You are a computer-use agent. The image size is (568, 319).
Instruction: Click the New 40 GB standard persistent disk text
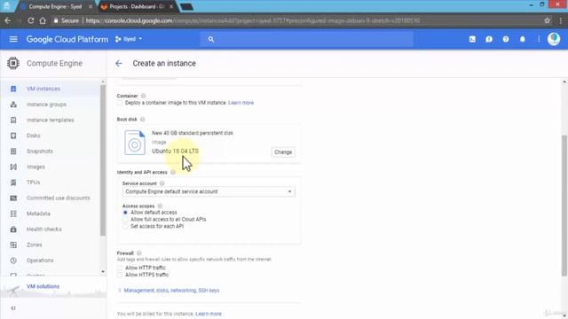[x=193, y=133]
